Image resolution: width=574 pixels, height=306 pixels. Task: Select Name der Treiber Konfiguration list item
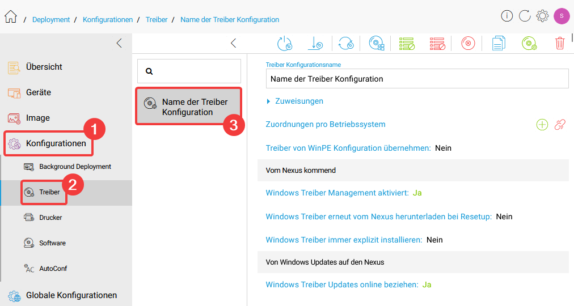point(188,107)
